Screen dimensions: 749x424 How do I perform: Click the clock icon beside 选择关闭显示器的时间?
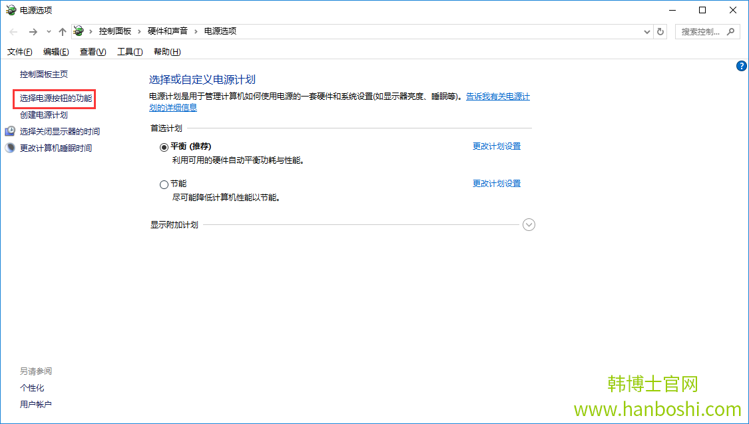[9, 131]
